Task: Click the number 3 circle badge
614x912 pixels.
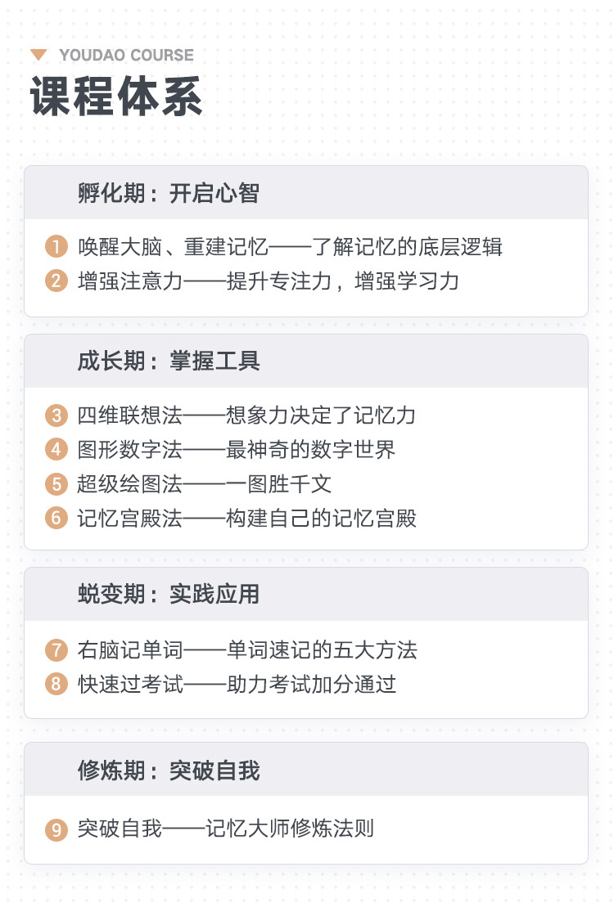Action: 56,416
